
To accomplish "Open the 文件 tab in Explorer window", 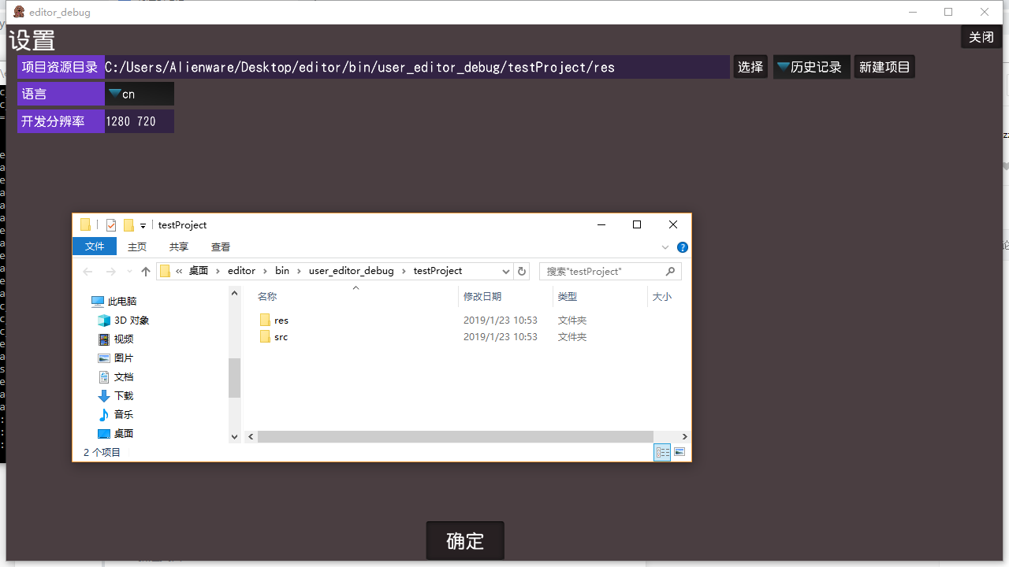I will (95, 246).
